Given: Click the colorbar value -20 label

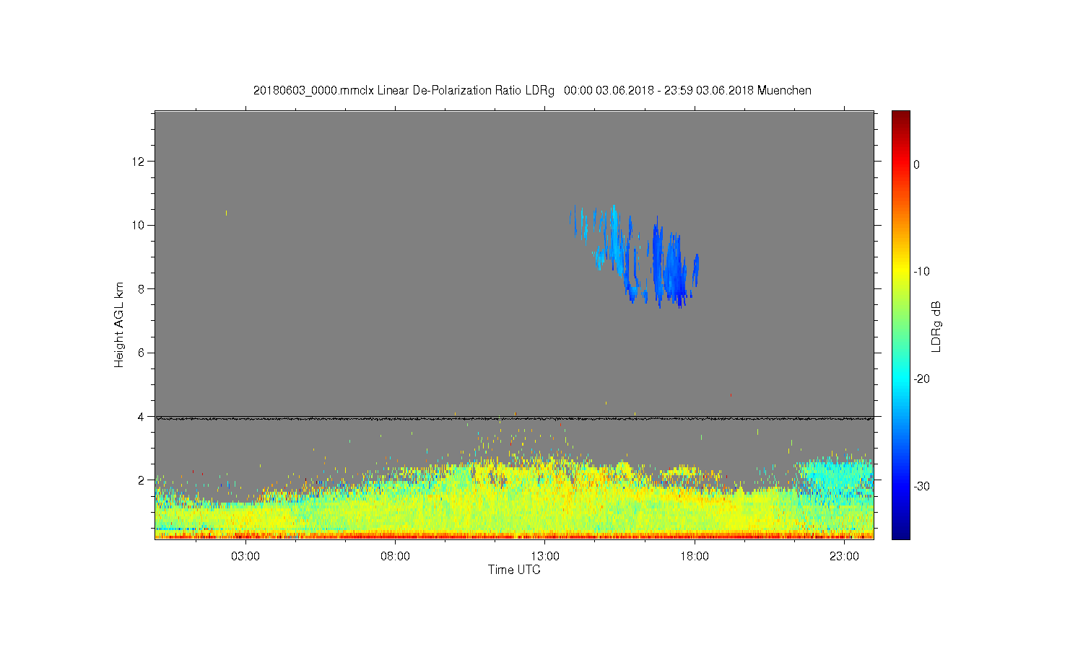Looking at the screenshot, I should tap(921, 379).
